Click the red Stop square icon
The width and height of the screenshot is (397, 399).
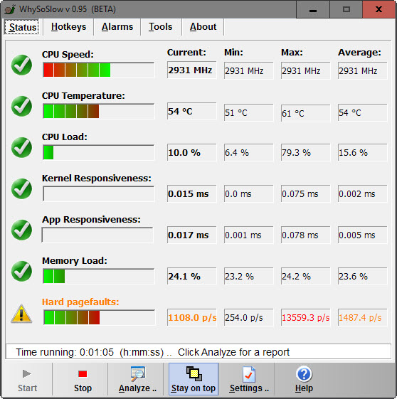83,374
